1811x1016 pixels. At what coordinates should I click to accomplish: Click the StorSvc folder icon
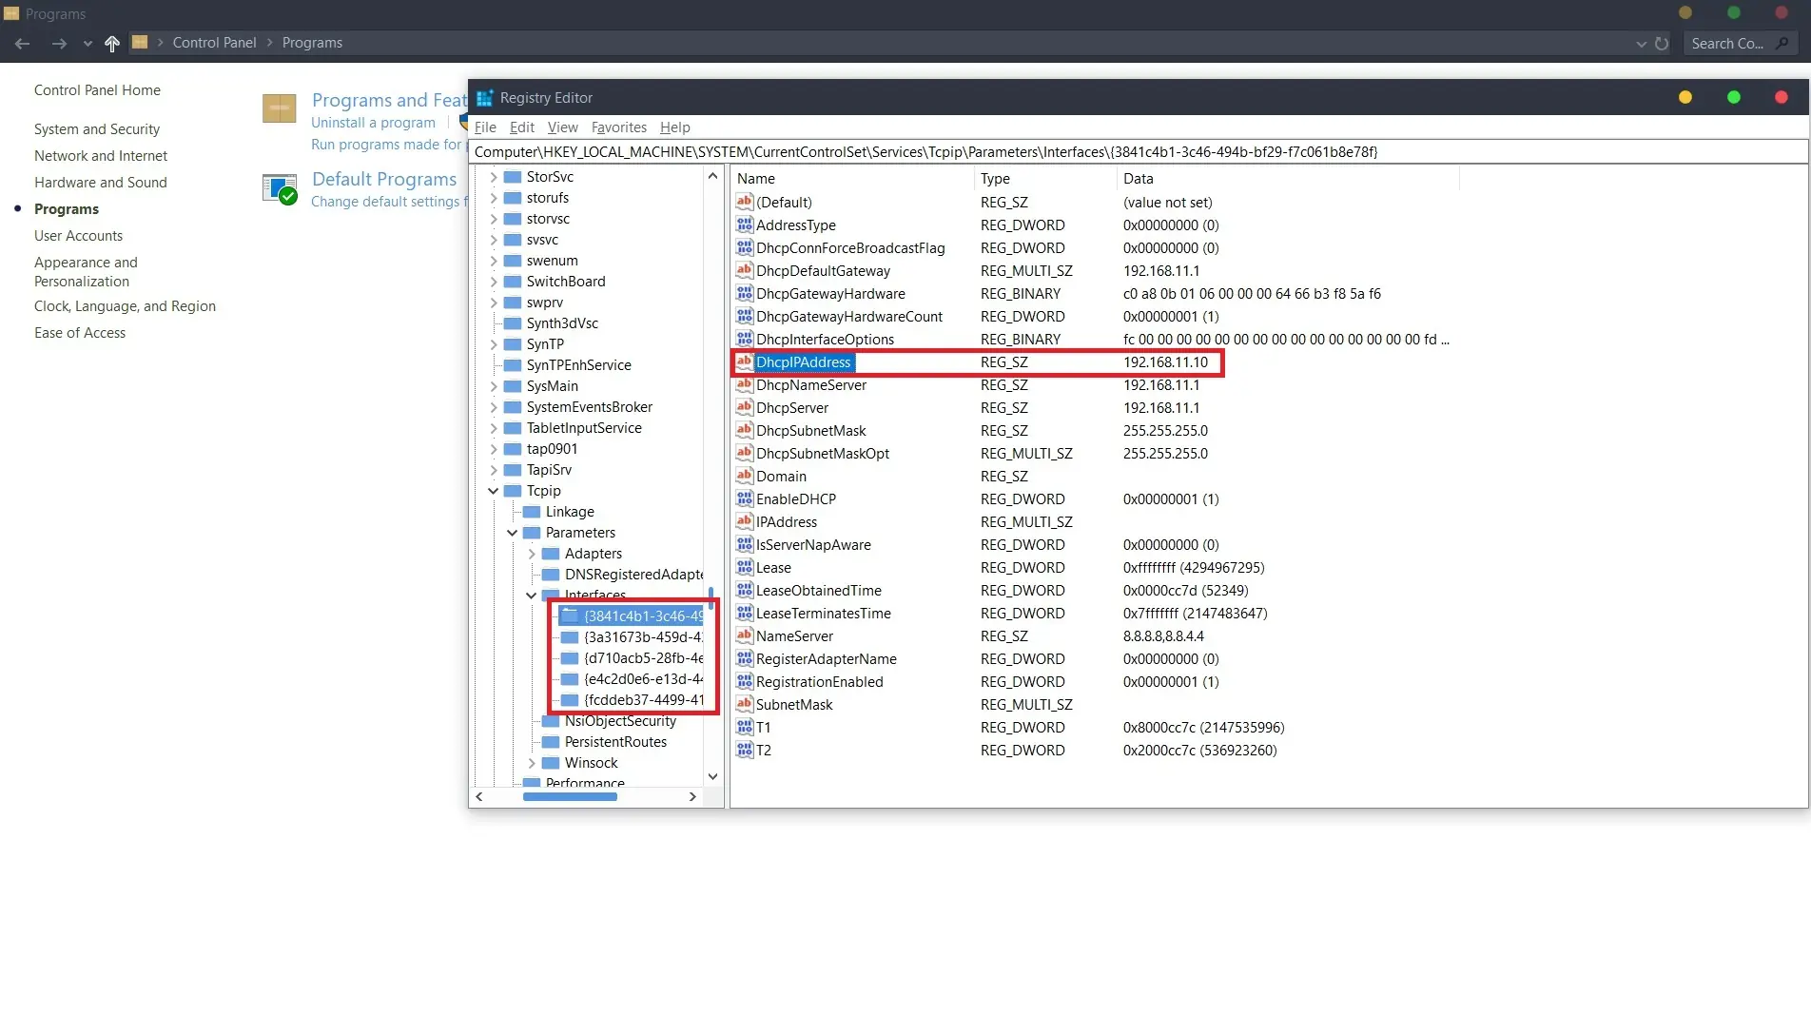513,177
